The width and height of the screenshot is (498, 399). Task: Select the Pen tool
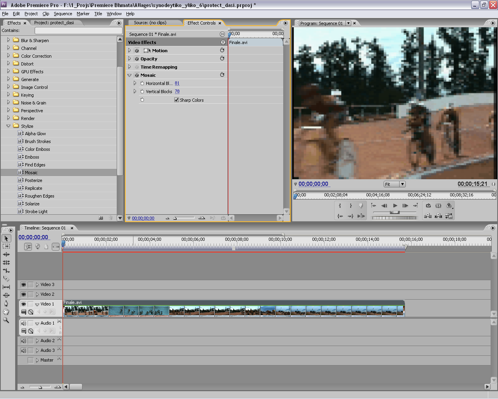[x=6, y=304]
